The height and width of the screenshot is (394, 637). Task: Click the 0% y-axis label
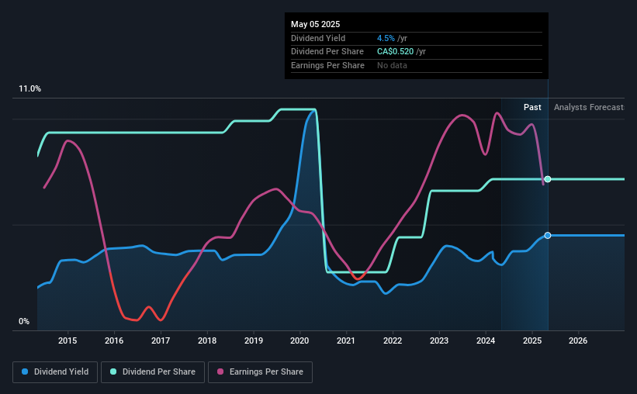tap(24, 321)
